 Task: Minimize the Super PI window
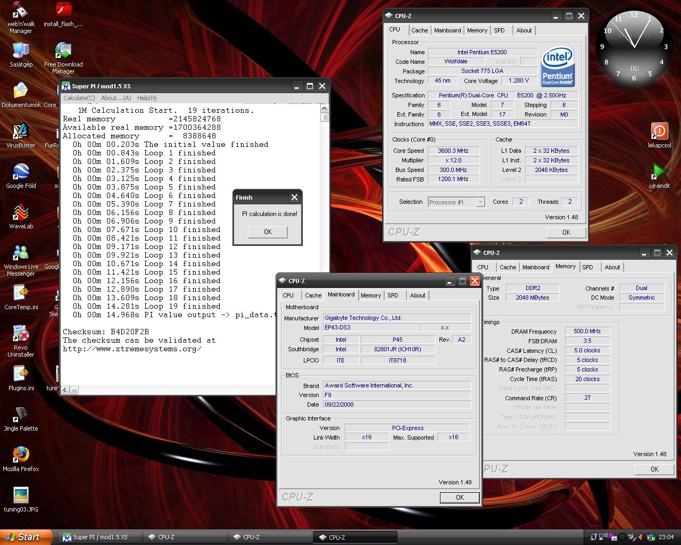(297, 86)
